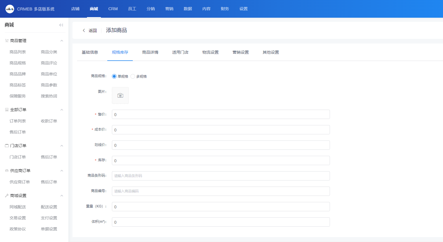Switch to the 商品详情 tab
This screenshot has width=443, height=242.
pyautogui.click(x=150, y=52)
